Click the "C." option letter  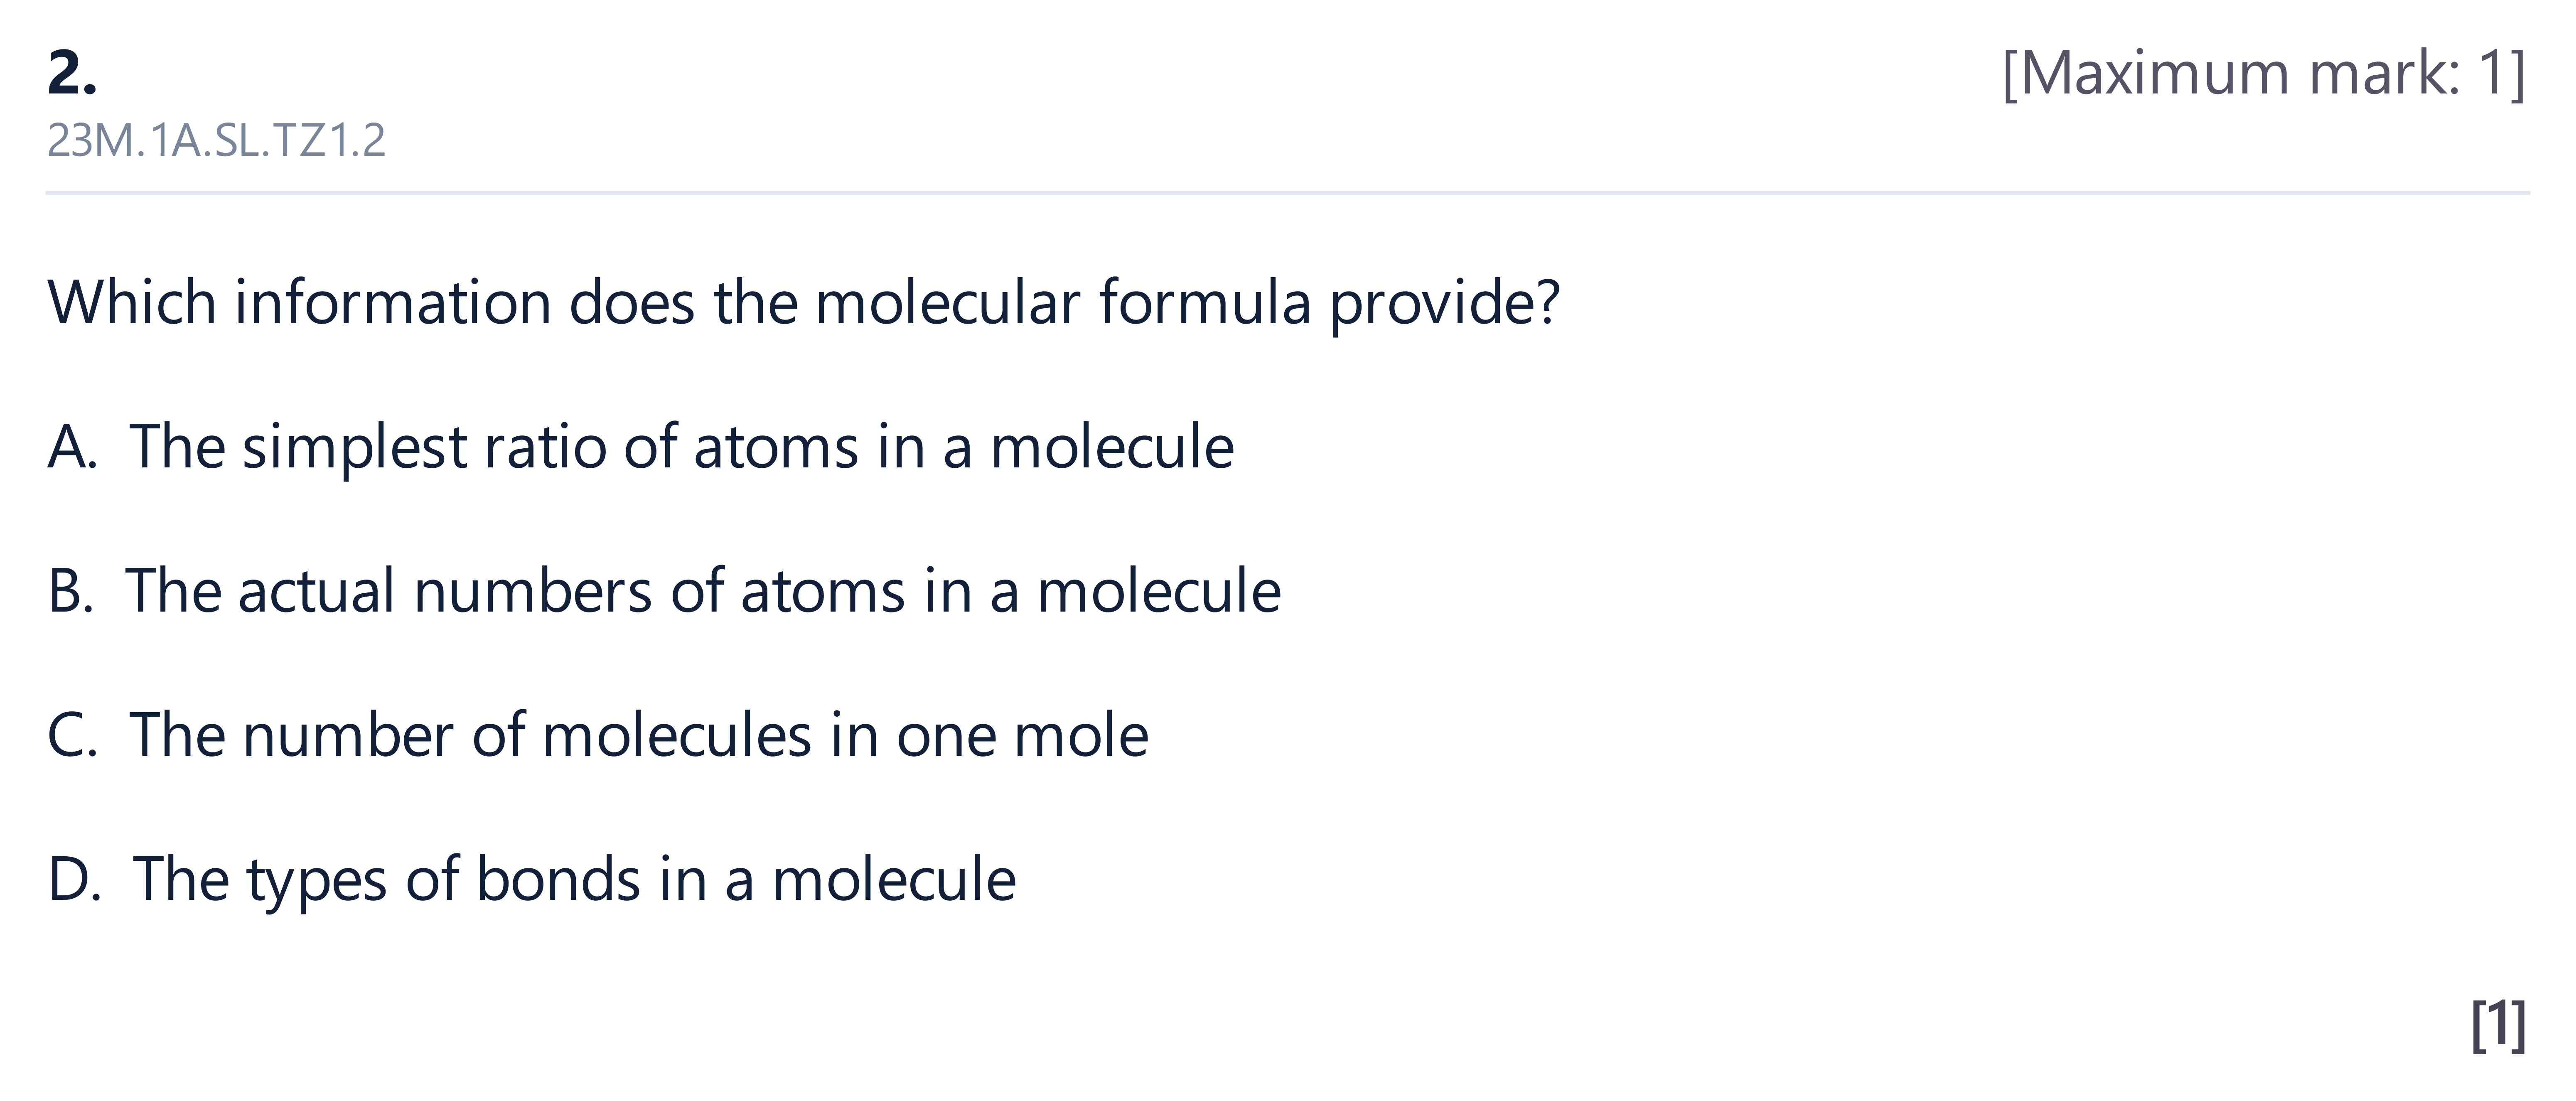(72, 735)
